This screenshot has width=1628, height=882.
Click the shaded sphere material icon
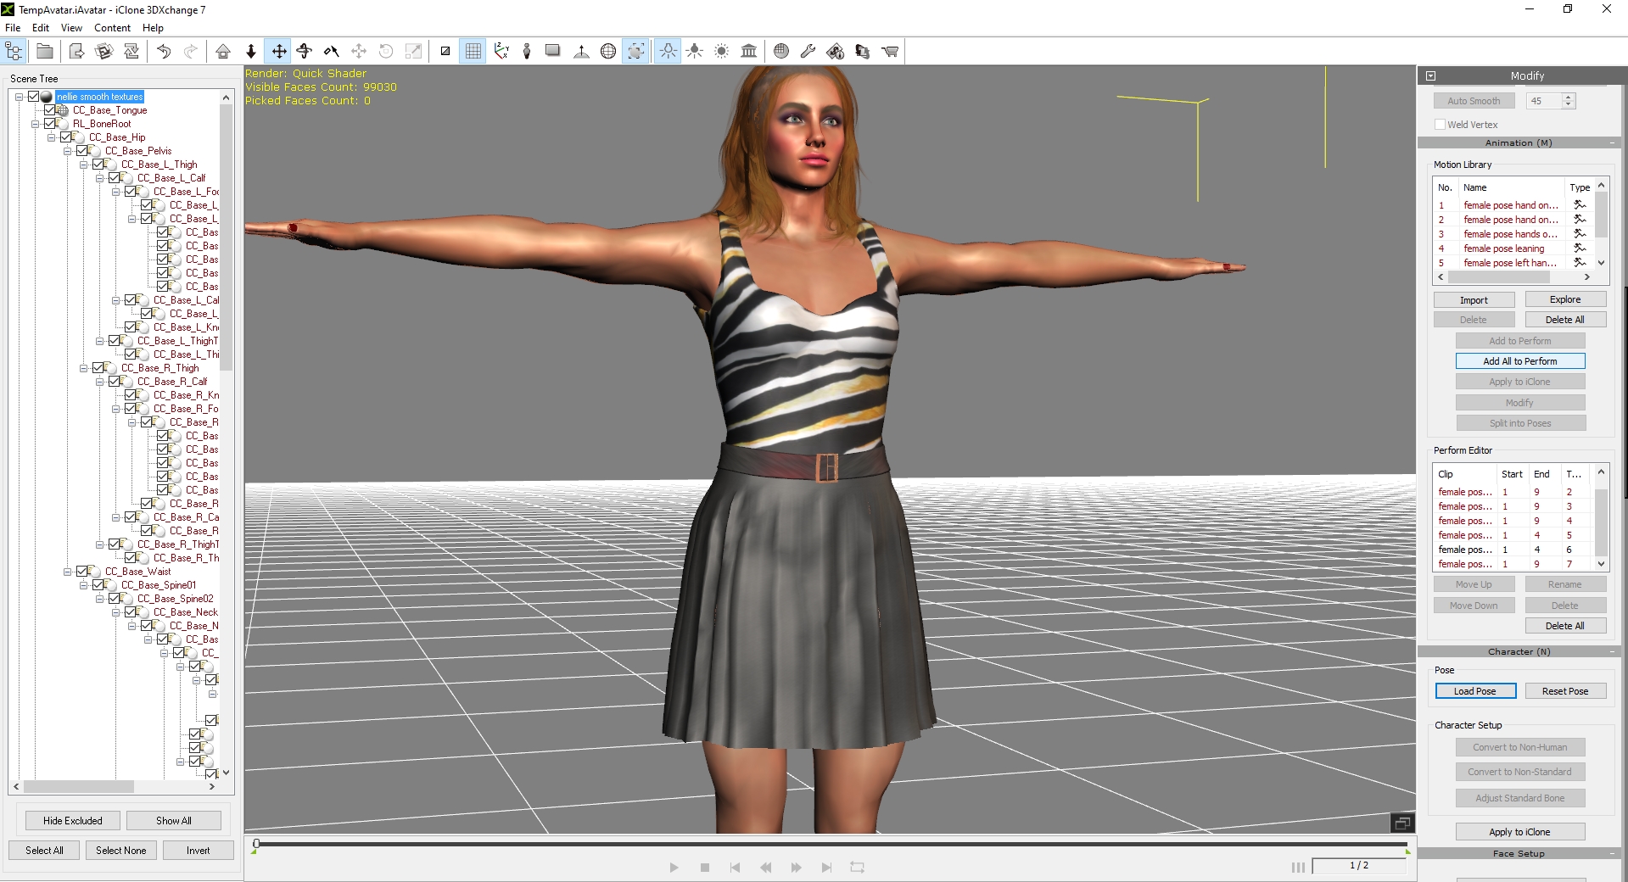781,52
